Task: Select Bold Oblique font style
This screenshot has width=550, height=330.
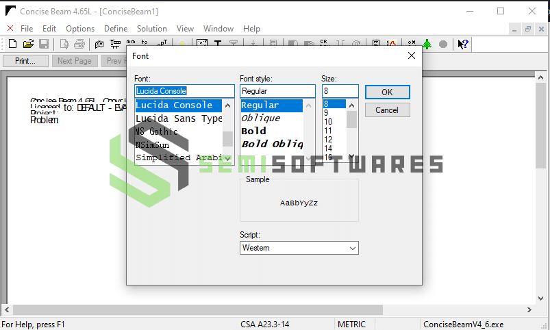Action: coord(272,144)
